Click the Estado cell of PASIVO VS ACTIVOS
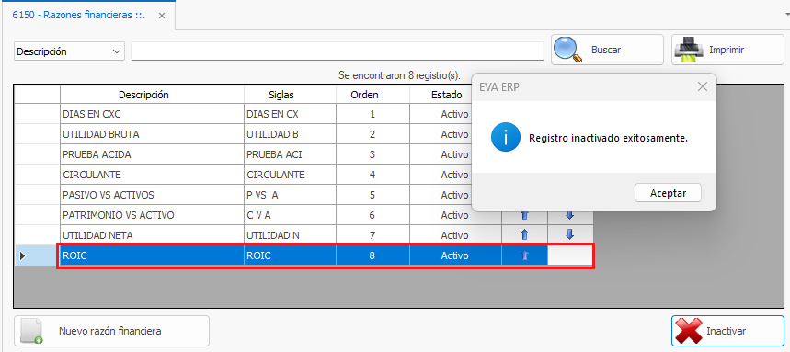This screenshot has height=352, width=790. [441, 195]
